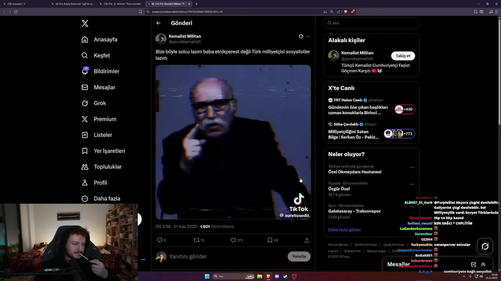The width and height of the screenshot is (501, 281).
Task: Open browser hamburger menu
Action: click(497, 12)
